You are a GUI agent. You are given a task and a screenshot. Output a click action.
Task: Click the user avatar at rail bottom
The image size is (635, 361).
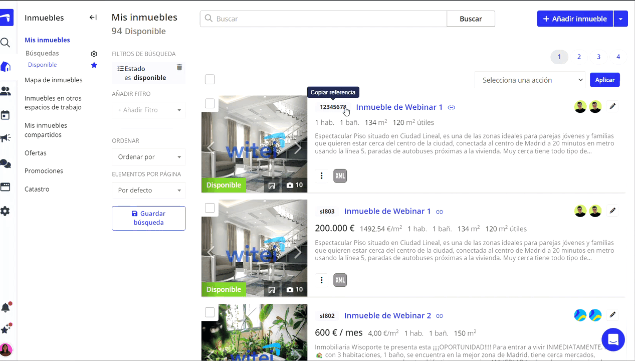click(x=6, y=349)
